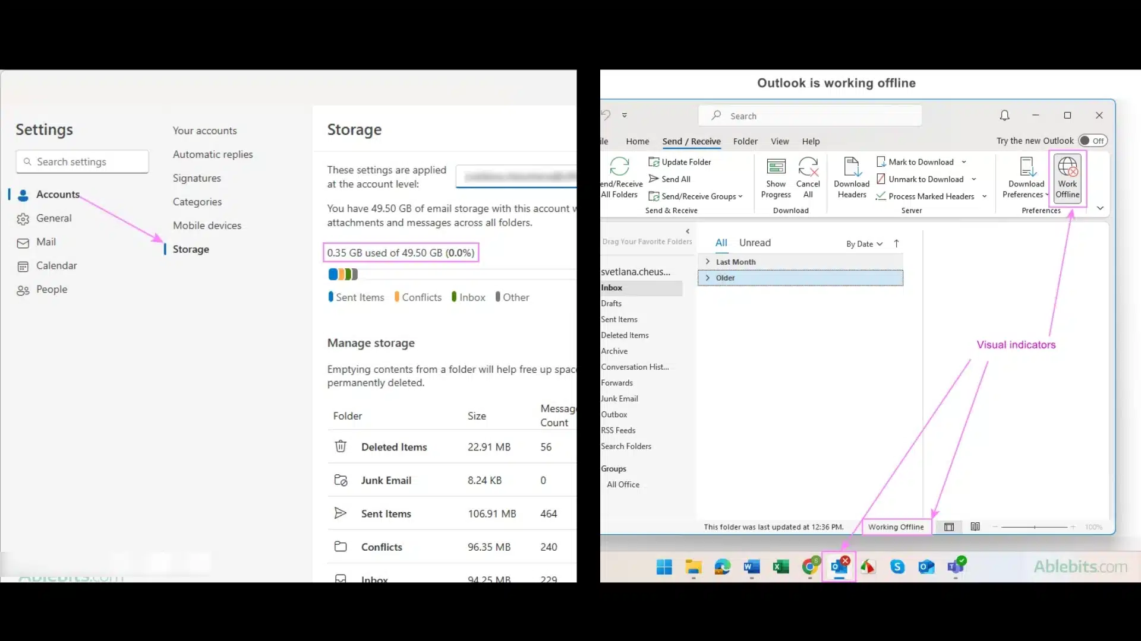Open the Folder ribbon tab
1141x641 pixels.
[x=745, y=141]
